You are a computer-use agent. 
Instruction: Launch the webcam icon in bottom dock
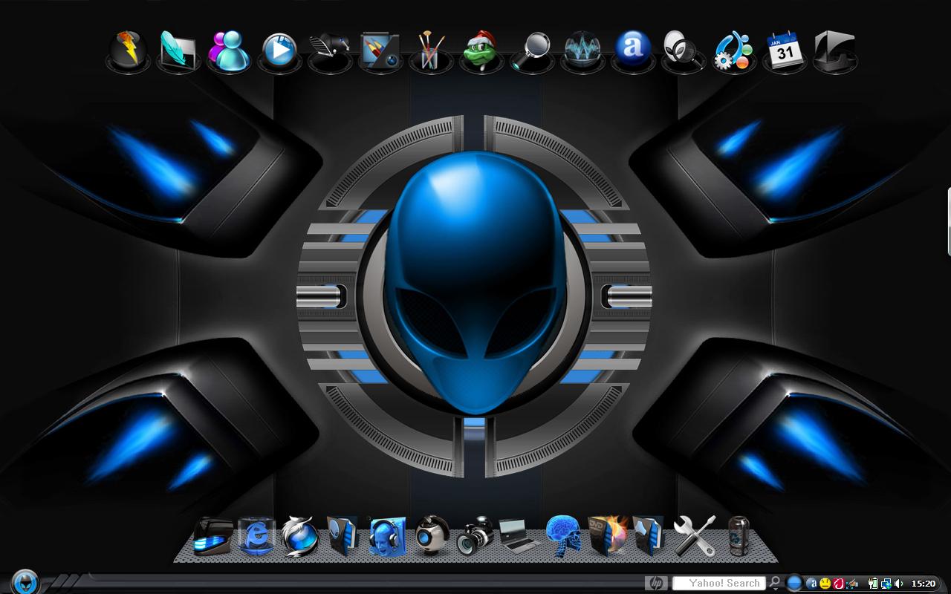(432, 535)
